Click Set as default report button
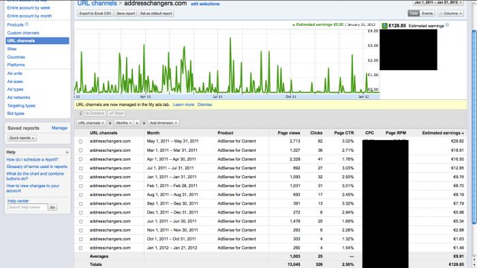This screenshot has width=477, height=268. click(156, 14)
